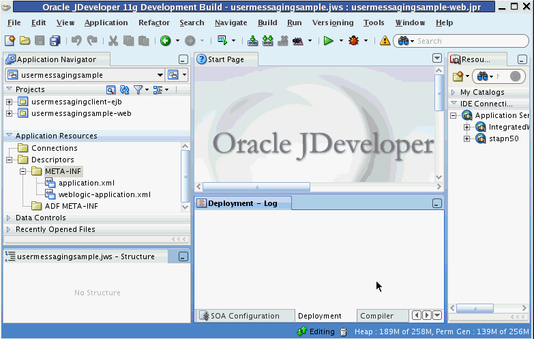Click the New Resource Palette item icon
534x339 pixels.
(458, 76)
